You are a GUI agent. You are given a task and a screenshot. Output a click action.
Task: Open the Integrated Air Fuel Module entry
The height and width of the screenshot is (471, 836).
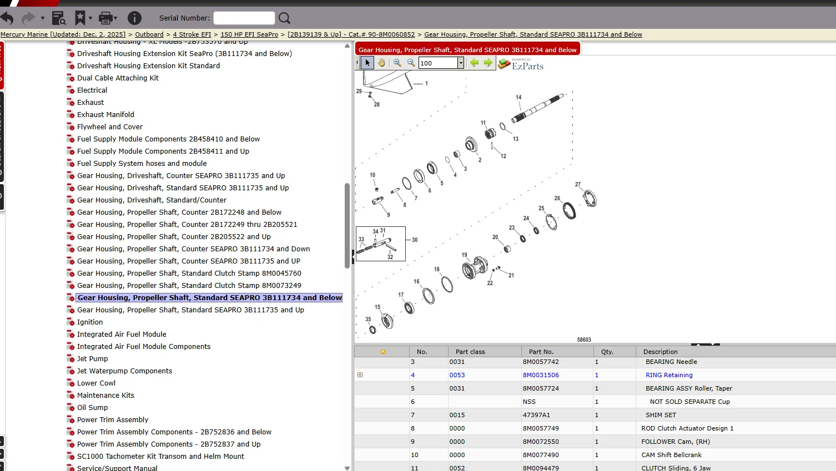point(122,334)
